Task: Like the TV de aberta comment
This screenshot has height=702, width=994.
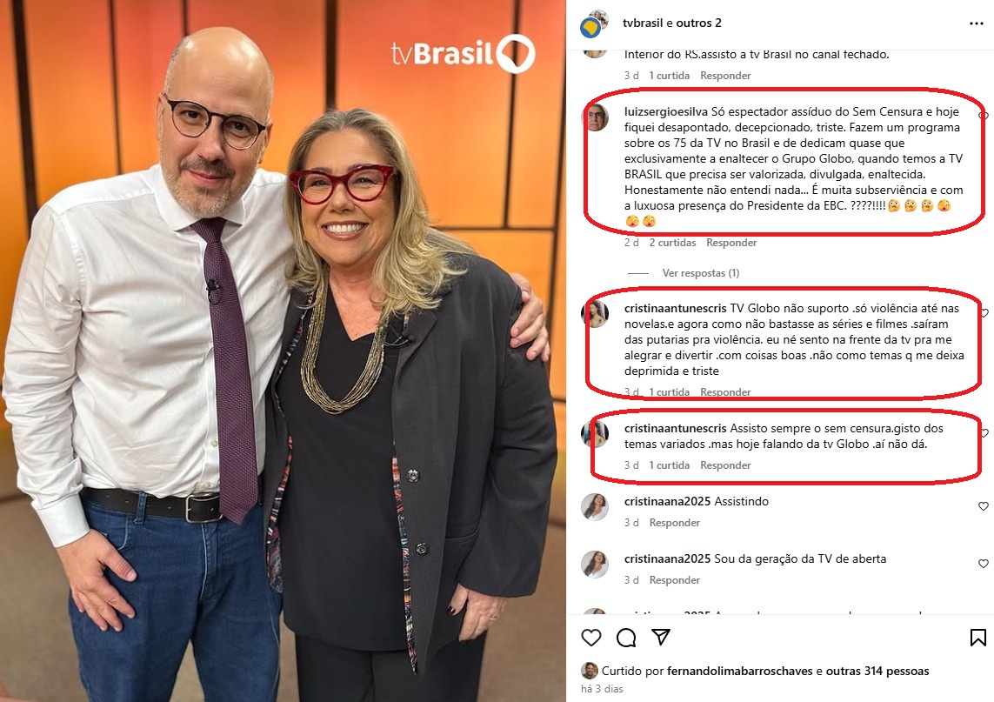Action: [x=984, y=563]
